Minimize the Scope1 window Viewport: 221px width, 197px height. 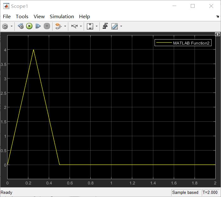tap(174, 6)
